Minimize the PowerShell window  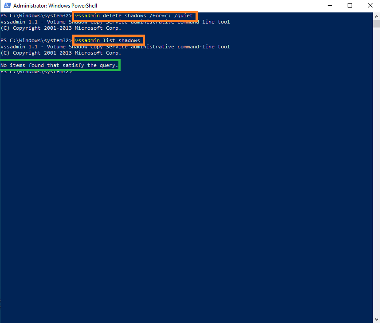330,5
